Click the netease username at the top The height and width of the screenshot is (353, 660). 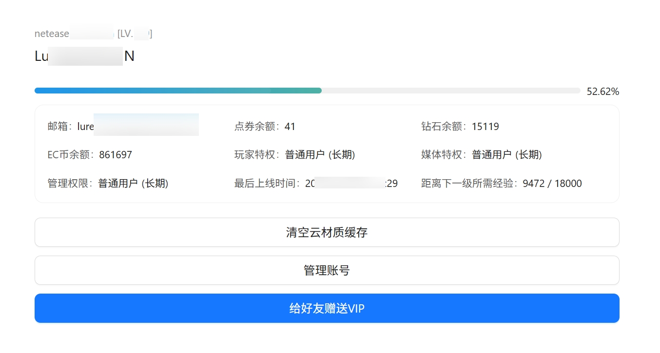tap(74, 34)
